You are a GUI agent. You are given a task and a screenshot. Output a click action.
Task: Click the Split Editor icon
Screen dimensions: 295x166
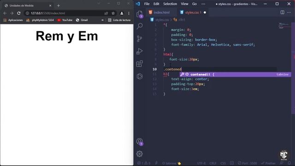click(x=282, y=12)
